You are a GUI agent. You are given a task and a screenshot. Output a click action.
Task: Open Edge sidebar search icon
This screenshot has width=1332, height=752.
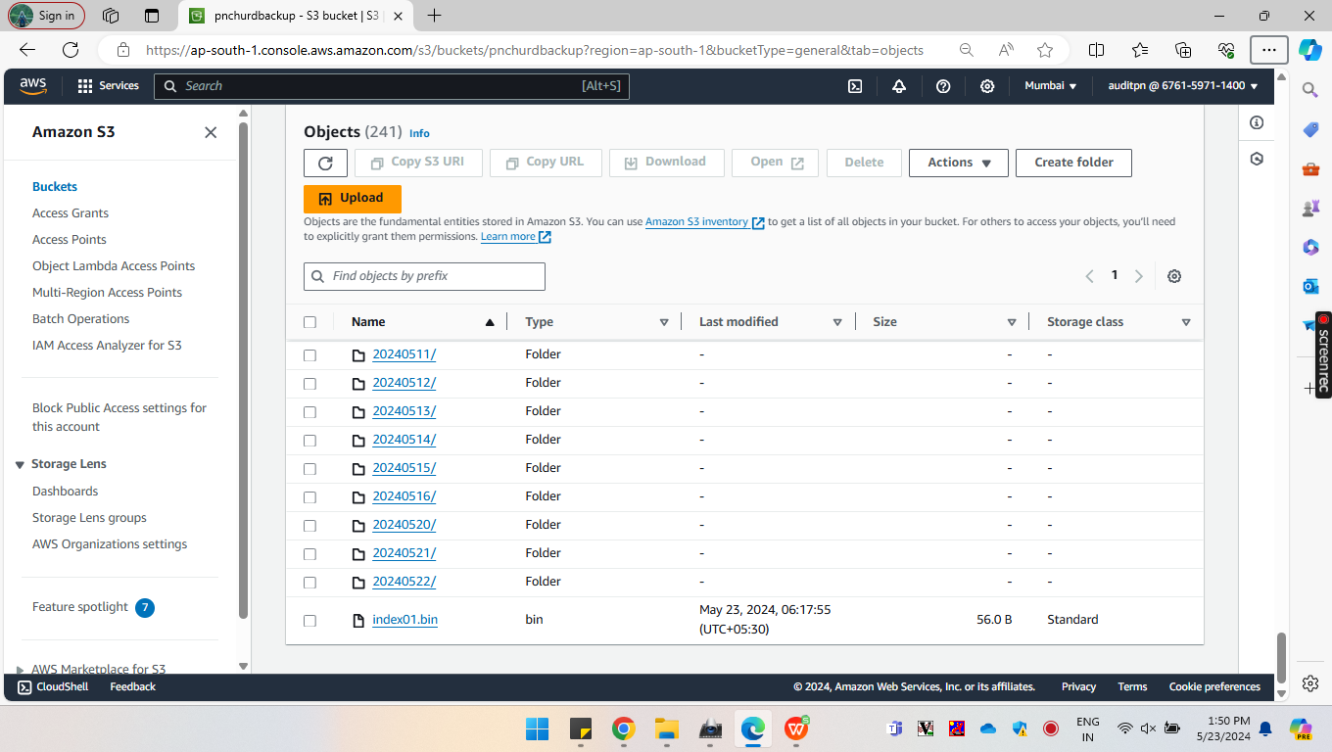[x=1310, y=90]
